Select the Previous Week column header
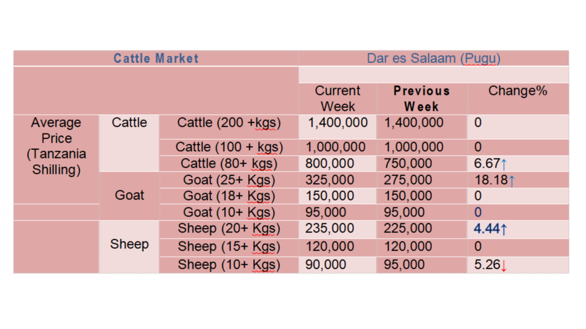This screenshot has height=329, width=586. tap(422, 99)
